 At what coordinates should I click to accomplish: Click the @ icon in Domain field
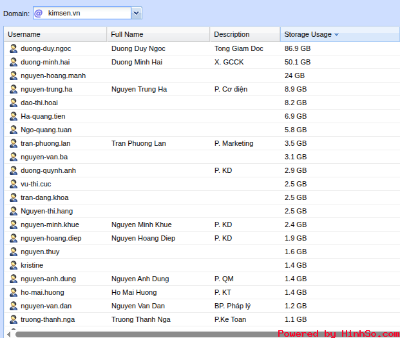click(39, 13)
